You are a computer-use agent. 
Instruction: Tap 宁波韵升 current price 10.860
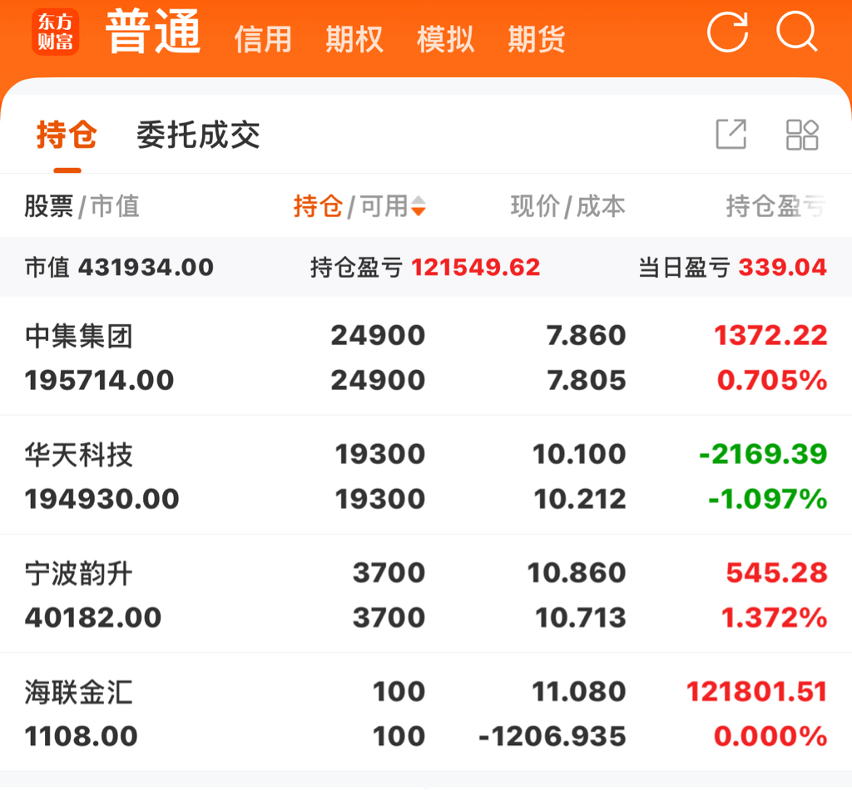coord(577,572)
